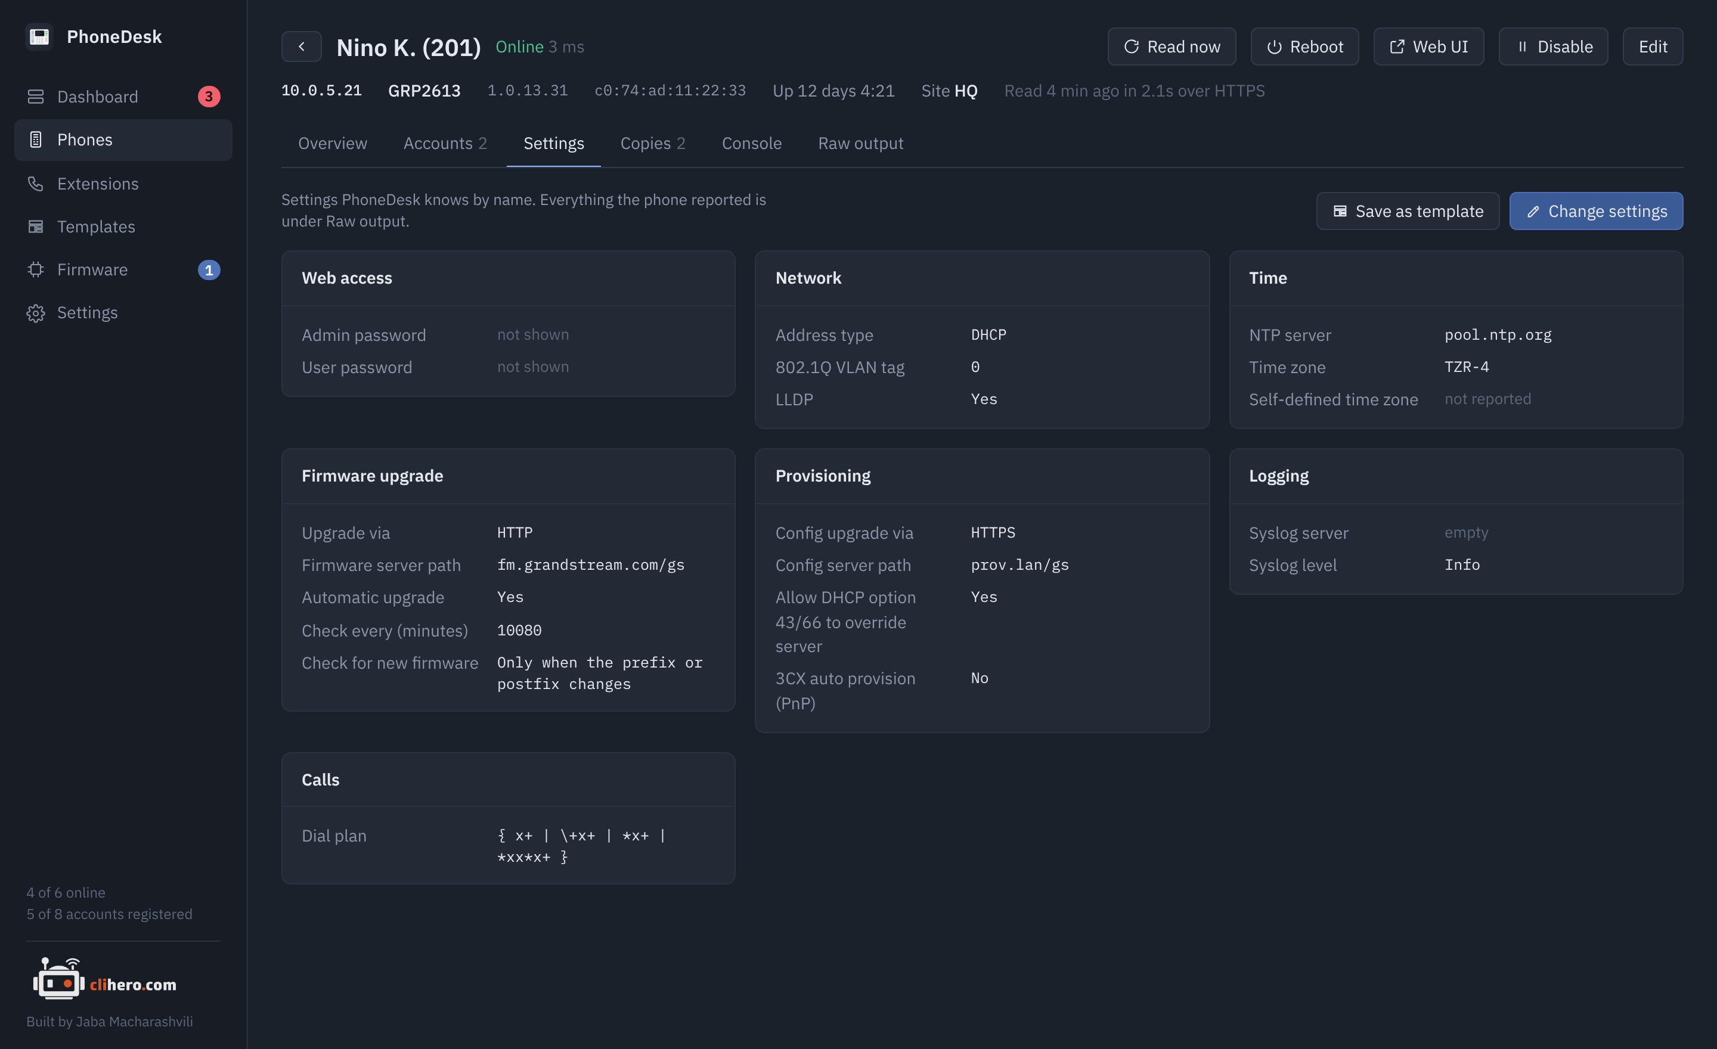Click the Syslog level value Info
The image size is (1717, 1049).
(x=1461, y=564)
